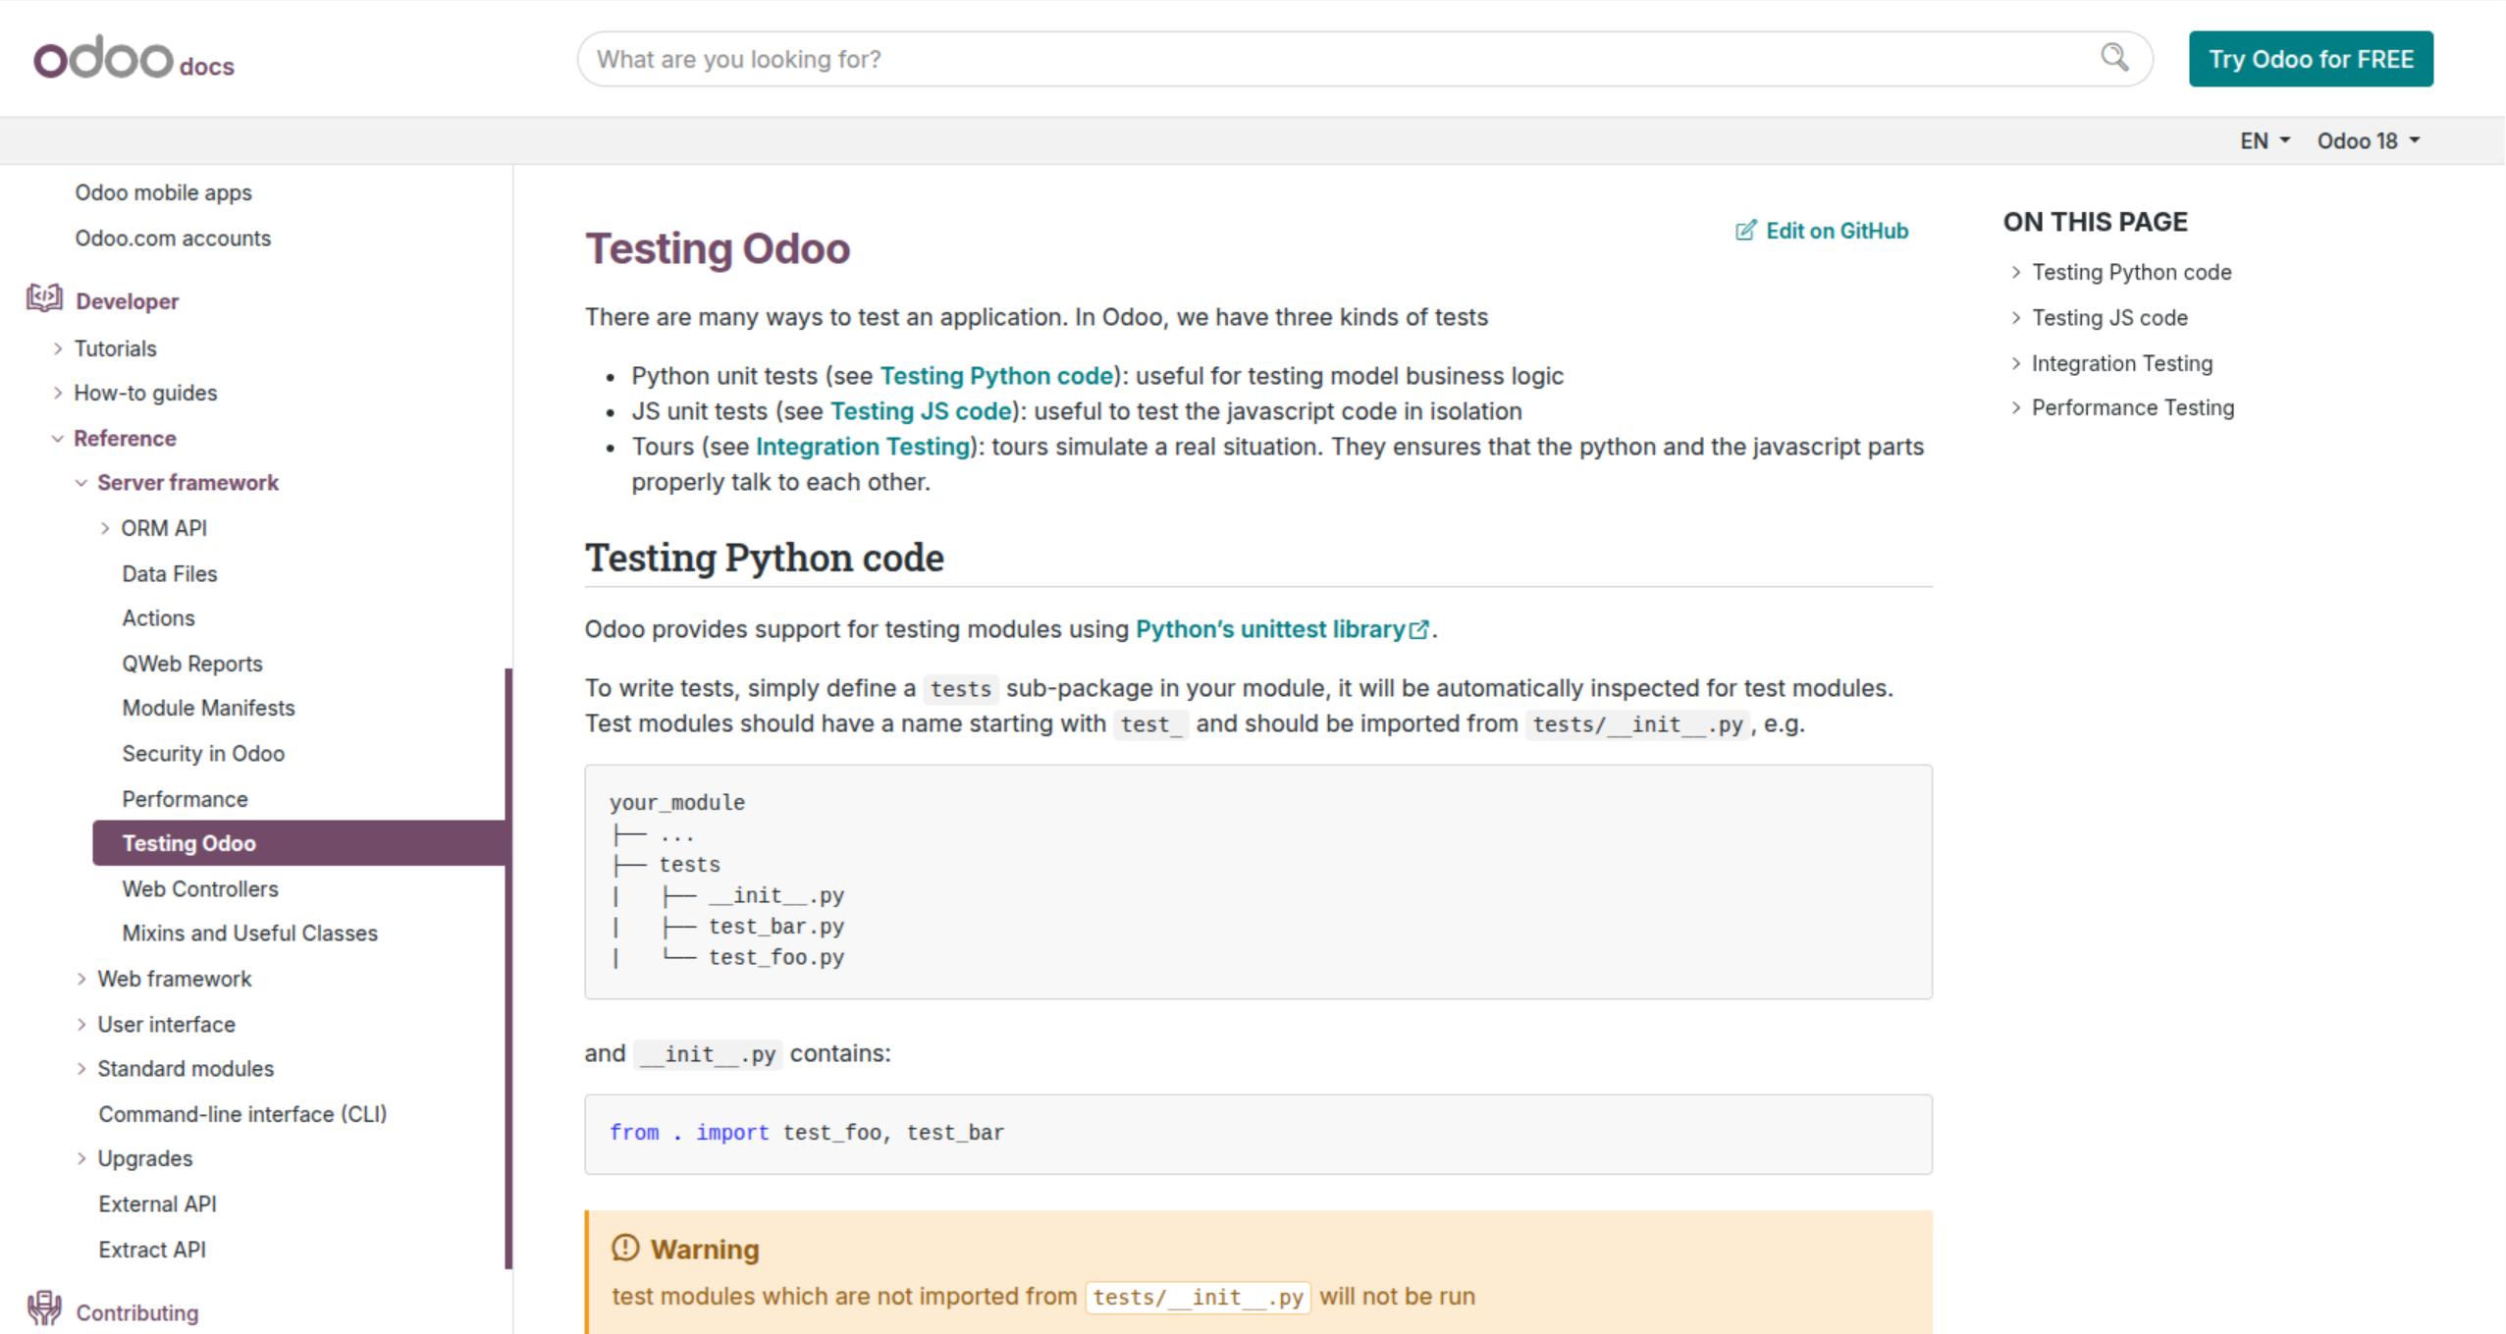Screen dimensions: 2506x1334
Task: Open Mixins and Useful Classes page
Action: point(249,934)
